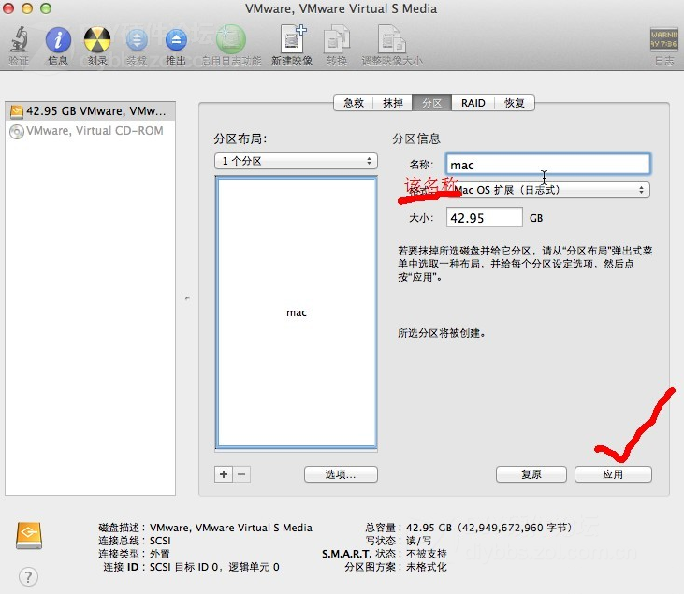Open the partition layout dropdown (1 个分区)

(x=296, y=161)
